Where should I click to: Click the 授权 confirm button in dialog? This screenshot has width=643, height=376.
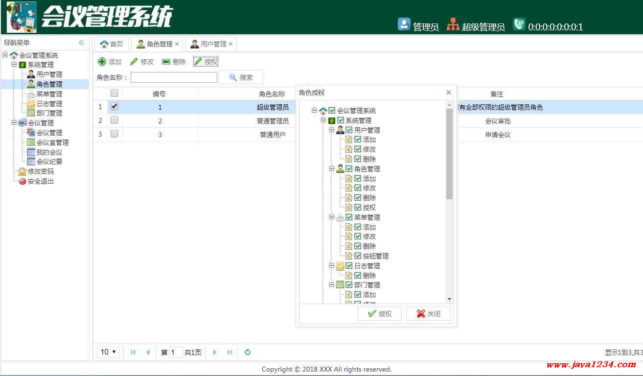click(x=380, y=314)
